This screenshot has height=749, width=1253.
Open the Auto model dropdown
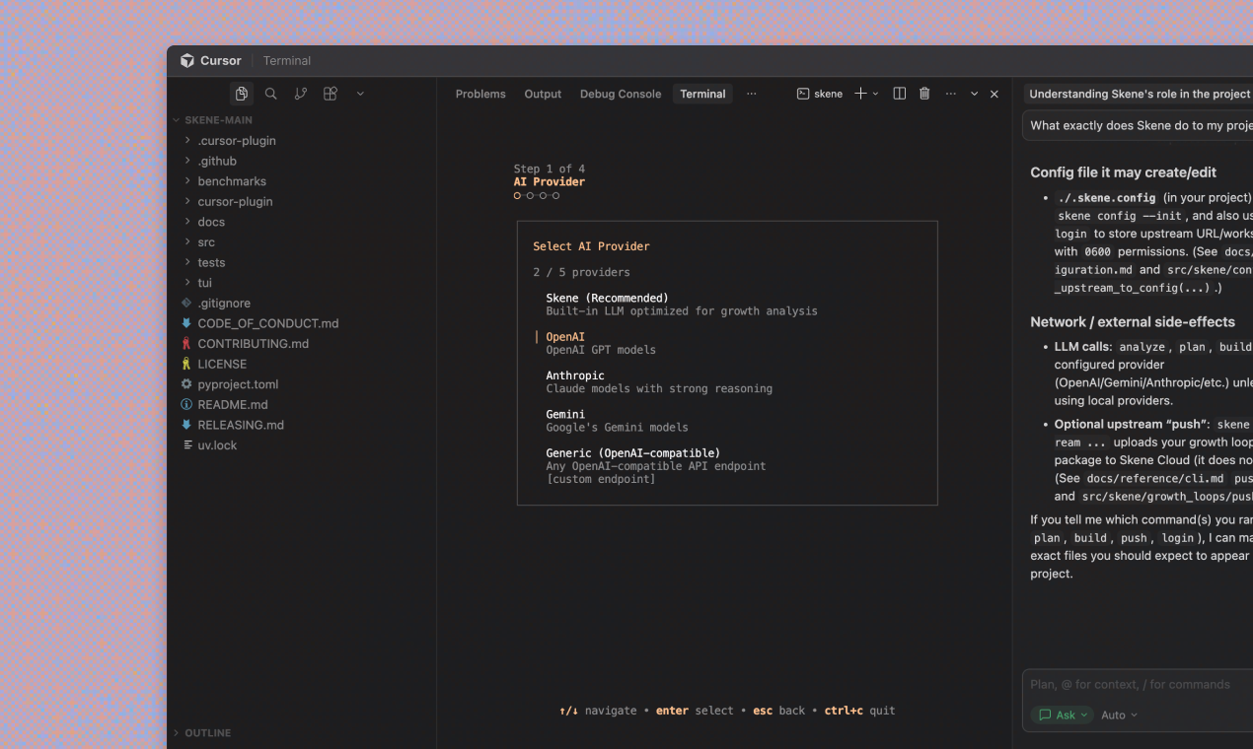[x=1119, y=715]
